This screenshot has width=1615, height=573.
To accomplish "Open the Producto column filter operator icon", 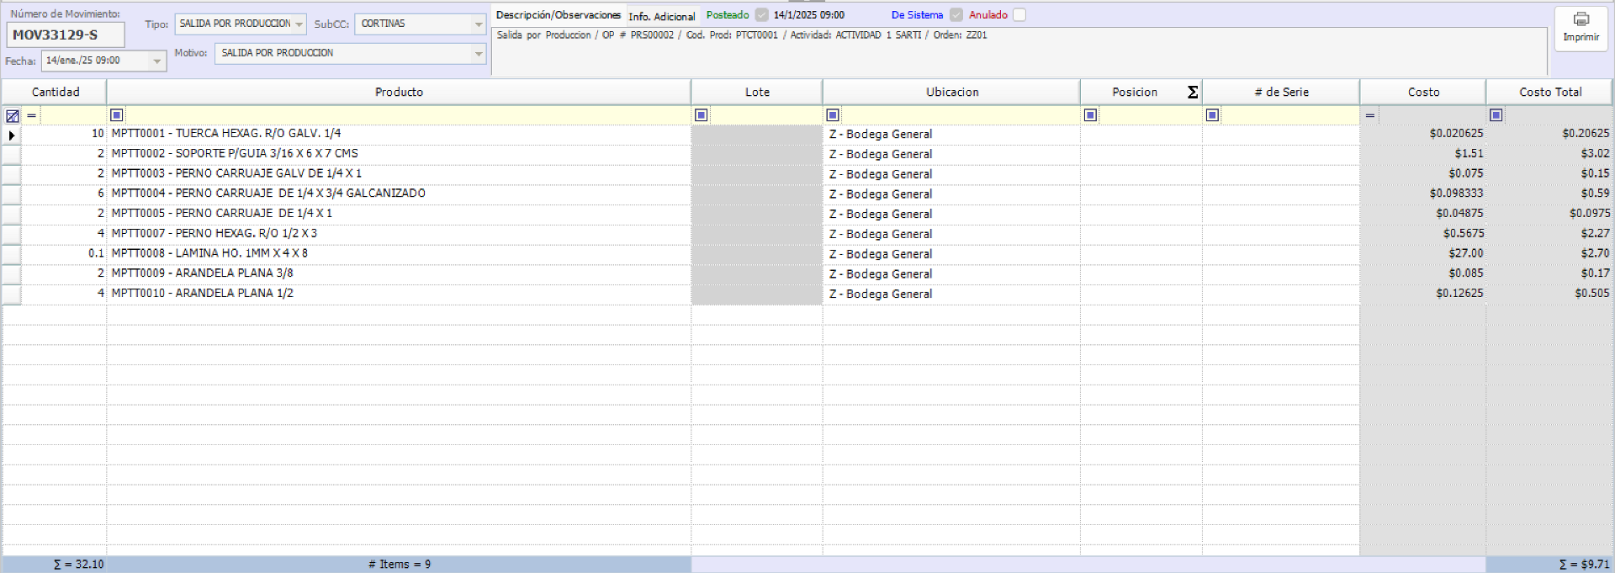I will (x=117, y=115).
